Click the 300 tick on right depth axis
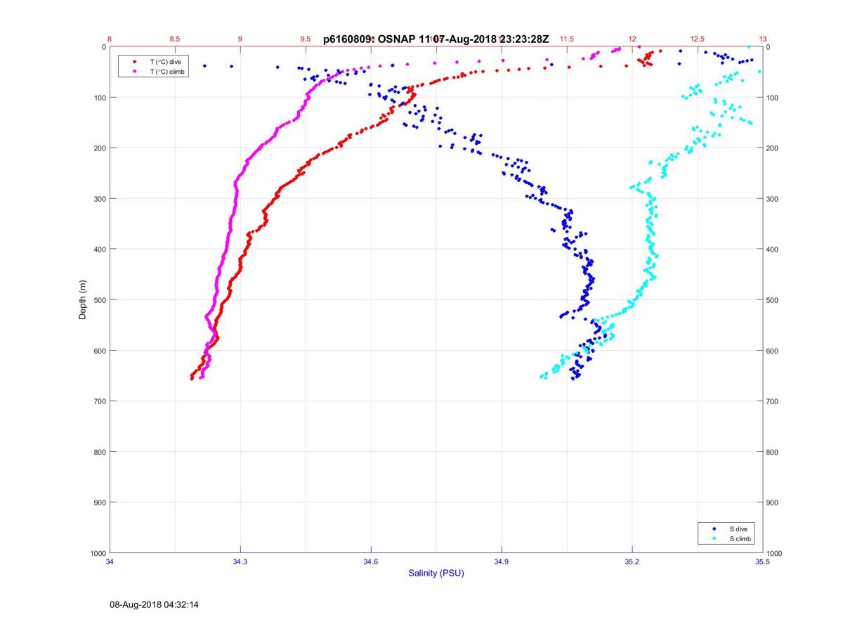843x622 pixels. (x=773, y=199)
